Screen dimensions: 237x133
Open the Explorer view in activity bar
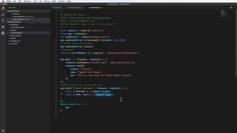(3, 8)
